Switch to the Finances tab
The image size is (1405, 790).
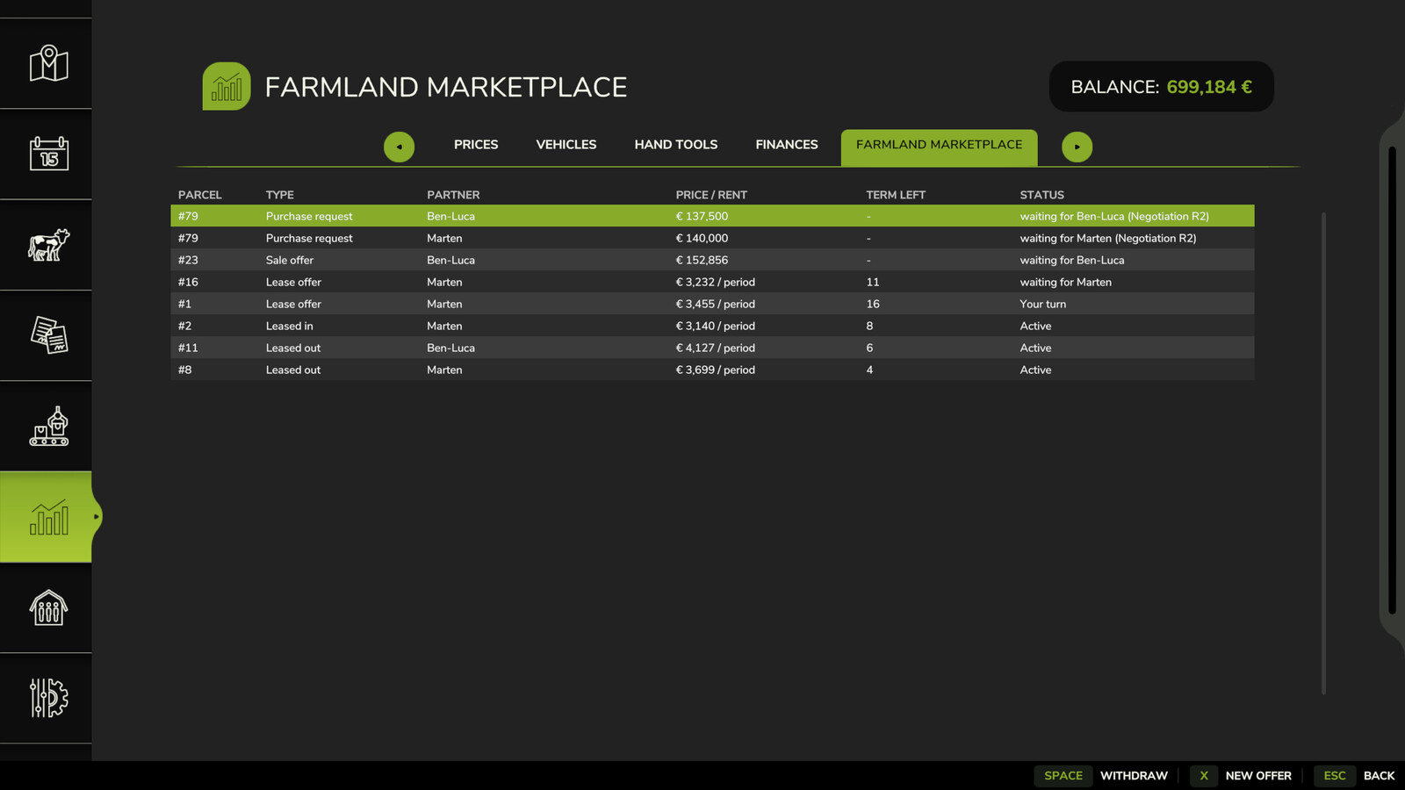pyautogui.click(x=787, y=145)
